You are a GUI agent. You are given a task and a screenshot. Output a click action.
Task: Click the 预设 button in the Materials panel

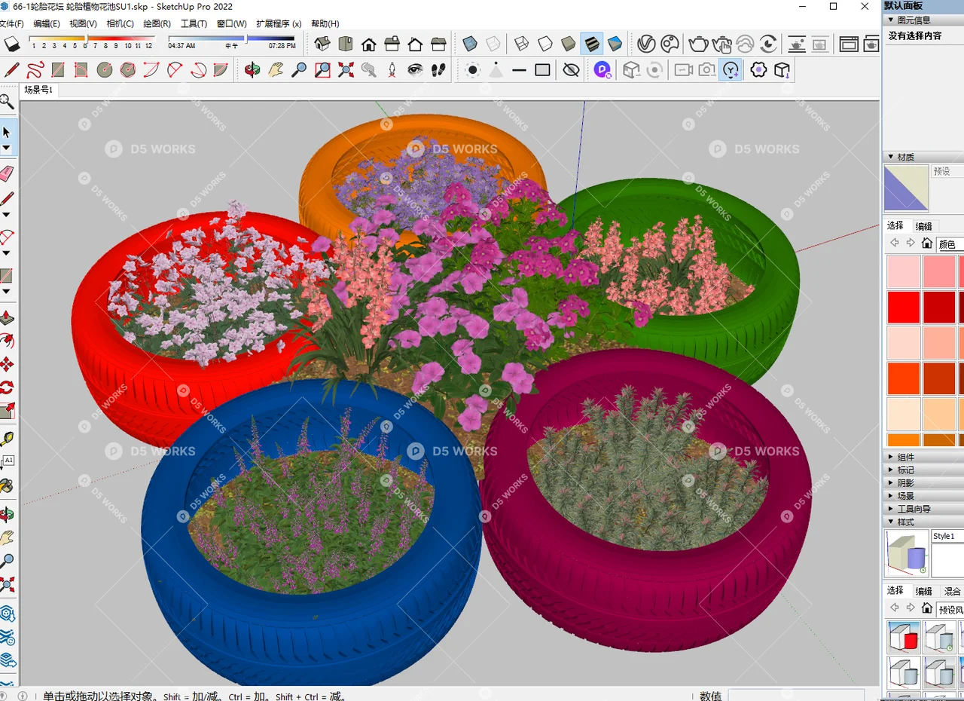(941, 172)
